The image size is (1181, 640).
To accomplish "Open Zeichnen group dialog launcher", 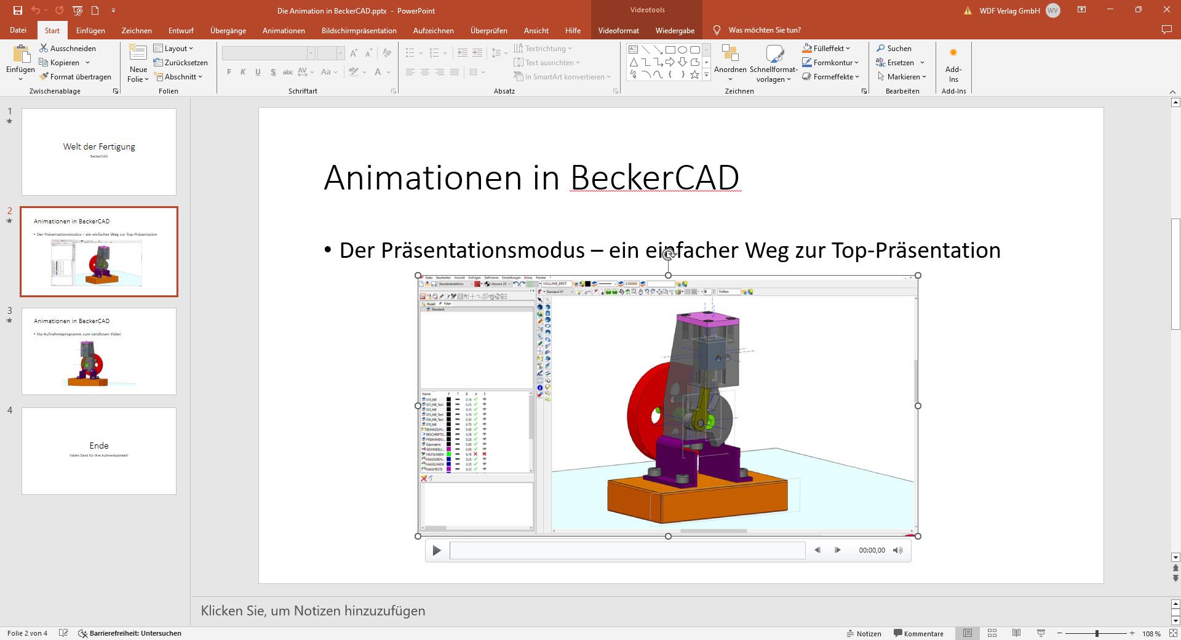I will click(864, 91).
